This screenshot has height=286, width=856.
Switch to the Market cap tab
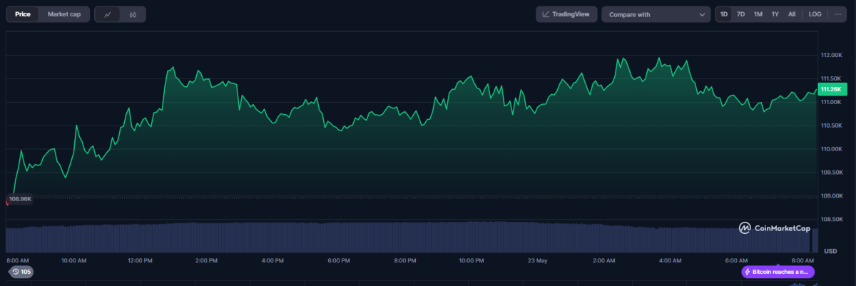64,14
